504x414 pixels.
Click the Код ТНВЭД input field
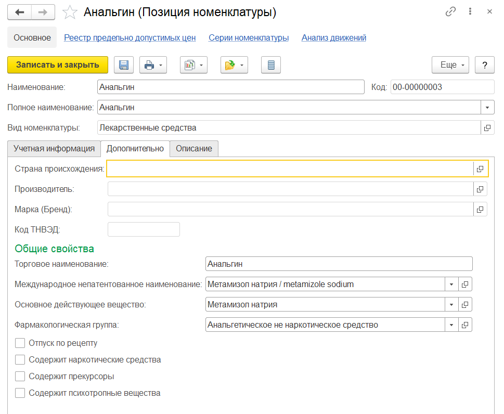point(144,229)
